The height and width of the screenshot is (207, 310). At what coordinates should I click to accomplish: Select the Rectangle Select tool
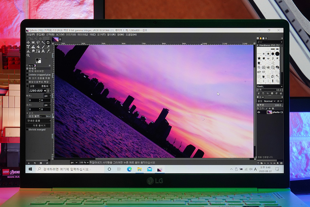tap(33, 42)
